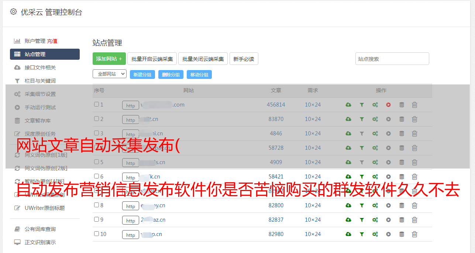475x253 pixels.
Task: Open the gears icon in row 6
Action: 375,177
